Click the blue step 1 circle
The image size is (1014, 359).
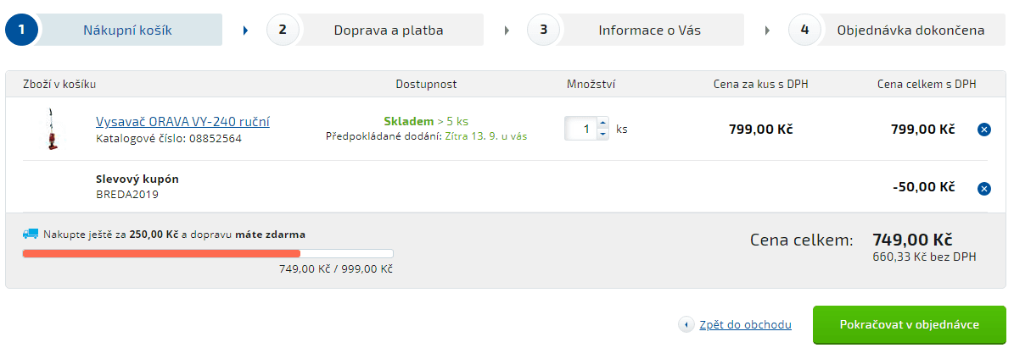[x=21, y=30]
